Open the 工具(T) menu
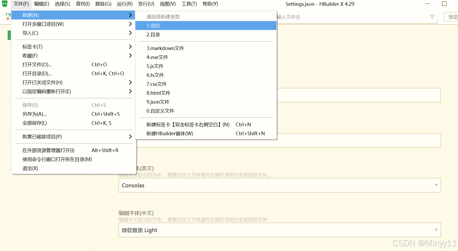Screen dimensions: 458x251 189,4
